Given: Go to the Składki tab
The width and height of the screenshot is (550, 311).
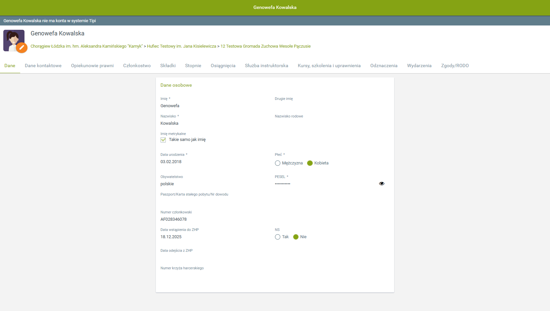Looking at the screenshot, I should coord(168,66).
